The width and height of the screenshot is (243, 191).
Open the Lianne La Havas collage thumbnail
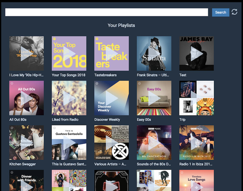[x=69, y=180]
